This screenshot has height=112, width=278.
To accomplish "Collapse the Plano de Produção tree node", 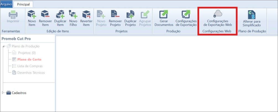I will [4, 47].
